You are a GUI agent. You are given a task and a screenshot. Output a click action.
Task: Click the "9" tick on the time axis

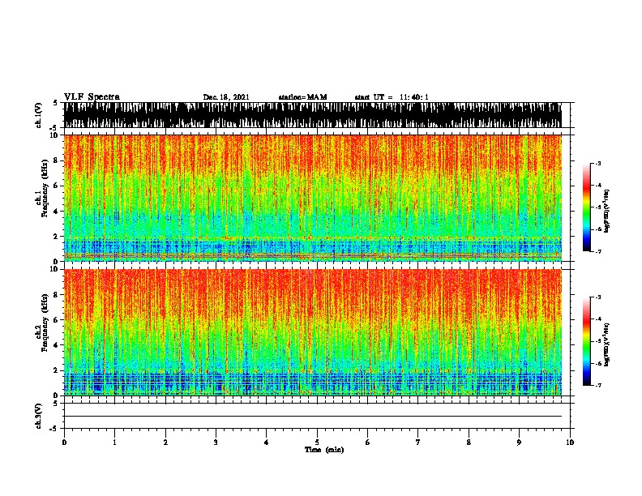[x=519, y=443]
